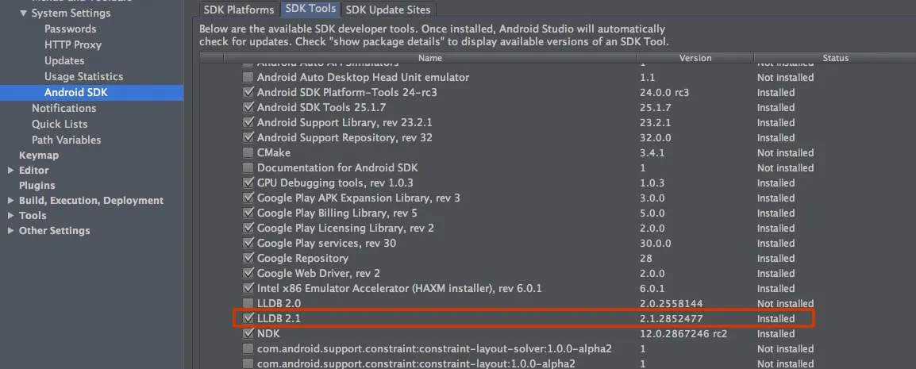Image resolution: width=916 pixels, height=369 pixels.
Task: Select Android SDK in sidebar
Action: point(76,92)
